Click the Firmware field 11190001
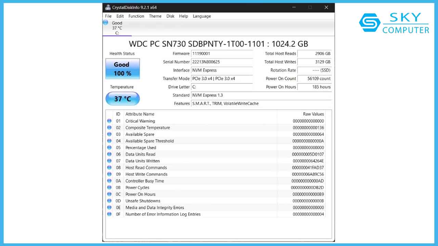This screenshot has height=246, width=438. click(x=222, y=54)
